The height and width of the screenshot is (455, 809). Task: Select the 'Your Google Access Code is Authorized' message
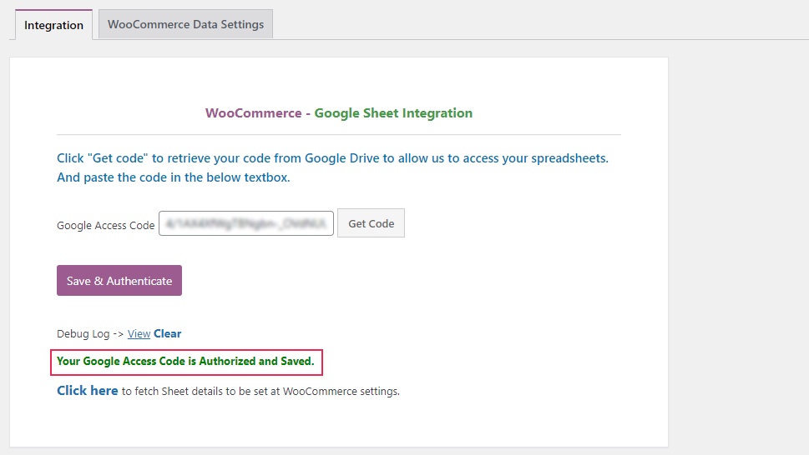pyautogui.click(x=185, y=362)
